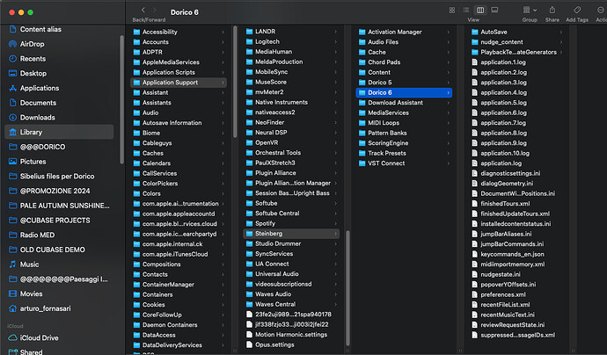Open arturo_fornasari home folder
The width and height of the screenshot is (607, 355).
[x=45, y=308]
